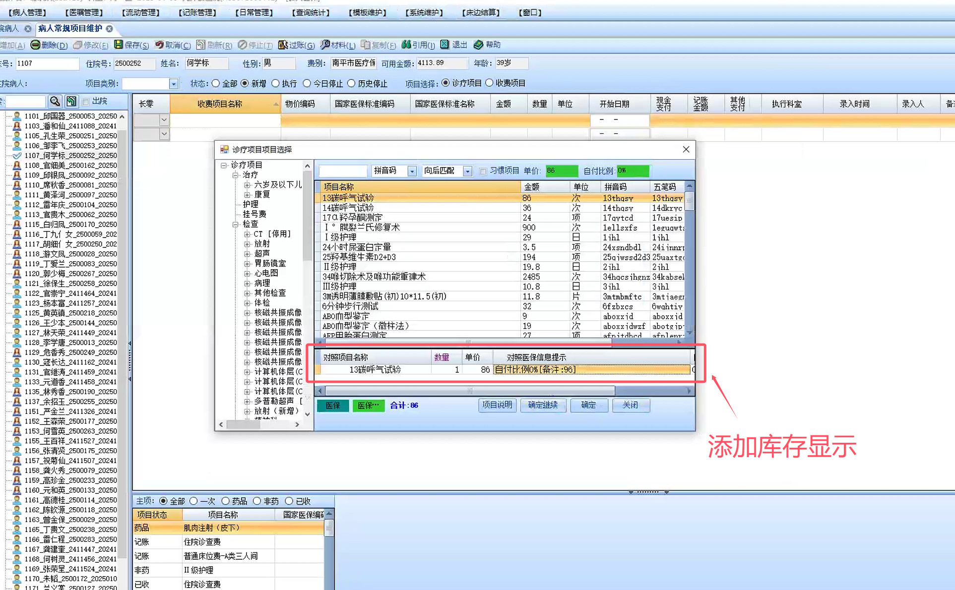955x590 pixels.
Task: Click the 保存(S) save icon
Action: click(119, 45)
